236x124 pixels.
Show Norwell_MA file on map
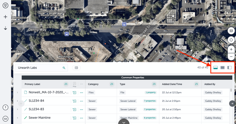pyautogui.click(x=74, y=92)
